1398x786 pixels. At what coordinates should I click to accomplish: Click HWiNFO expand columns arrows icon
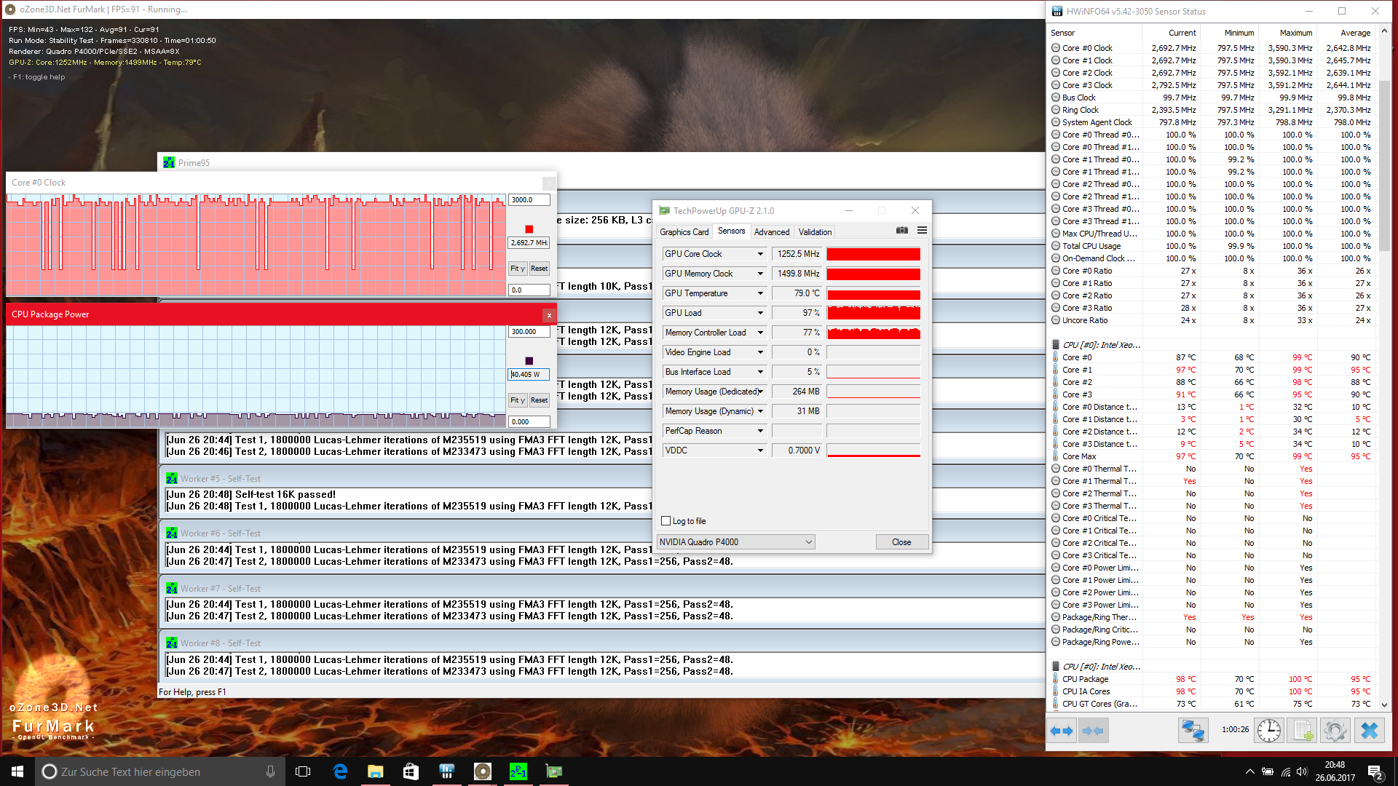pos(1062,731)
